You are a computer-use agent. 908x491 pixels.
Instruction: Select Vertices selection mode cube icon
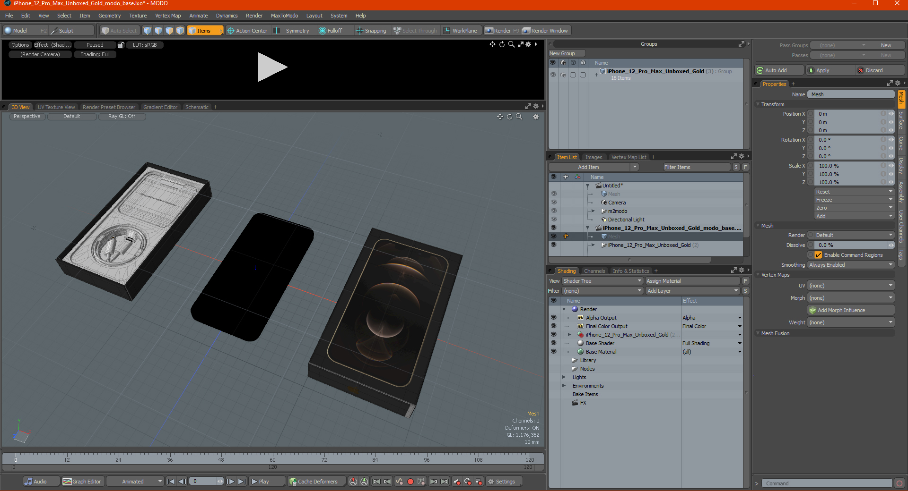(148, 31)
